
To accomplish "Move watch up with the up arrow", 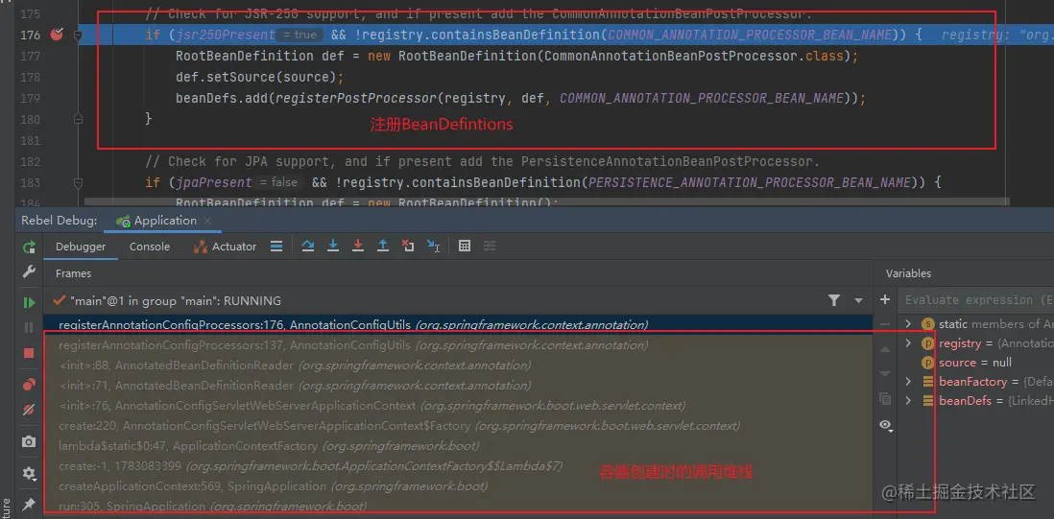I will pyautogui.click(x=885, y=349).
